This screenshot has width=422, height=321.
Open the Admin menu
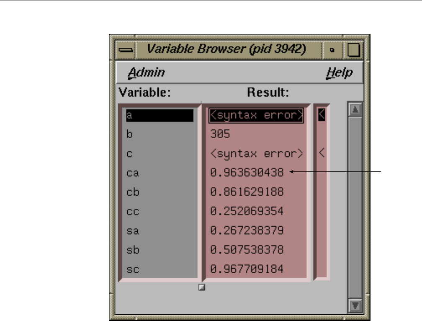pyautogui.click(x=146, y=72)
